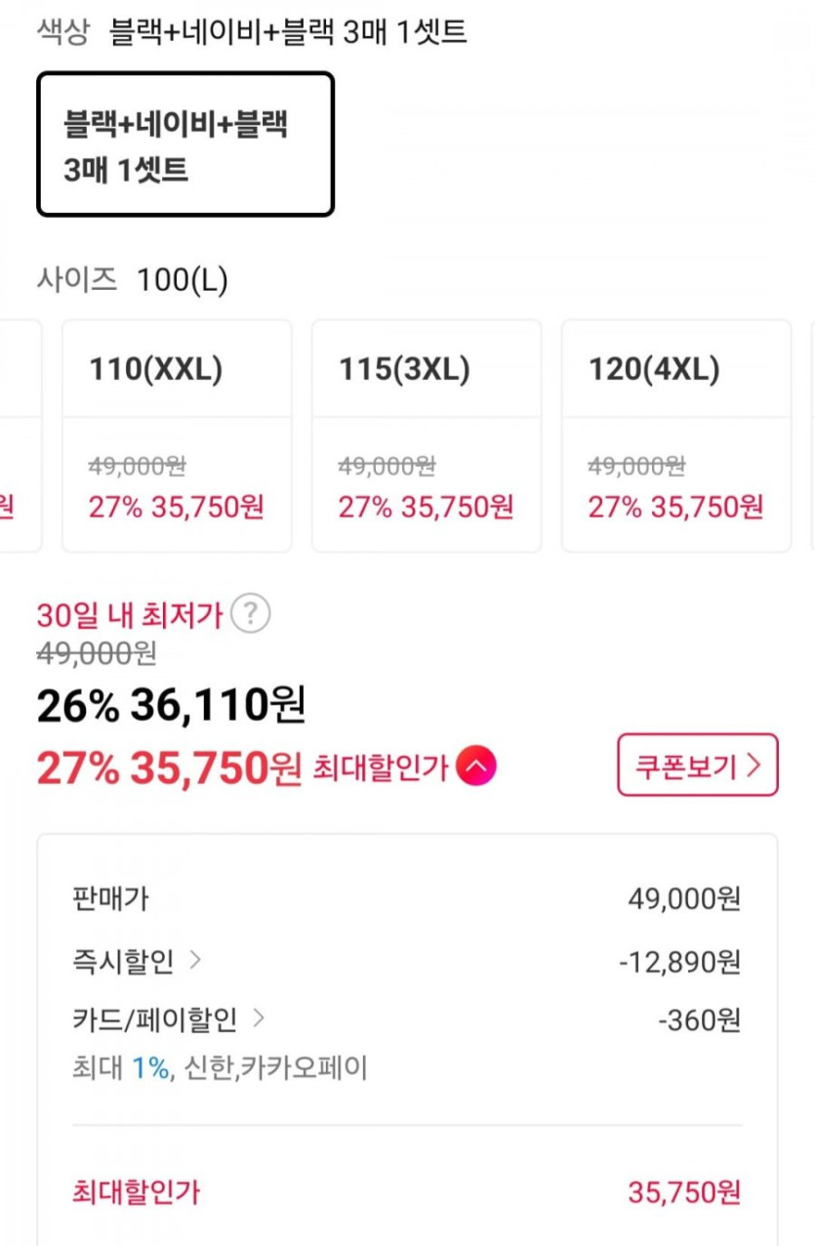Click the black 26% 36,110원 price
The image size is (815, 1246).
171,705
